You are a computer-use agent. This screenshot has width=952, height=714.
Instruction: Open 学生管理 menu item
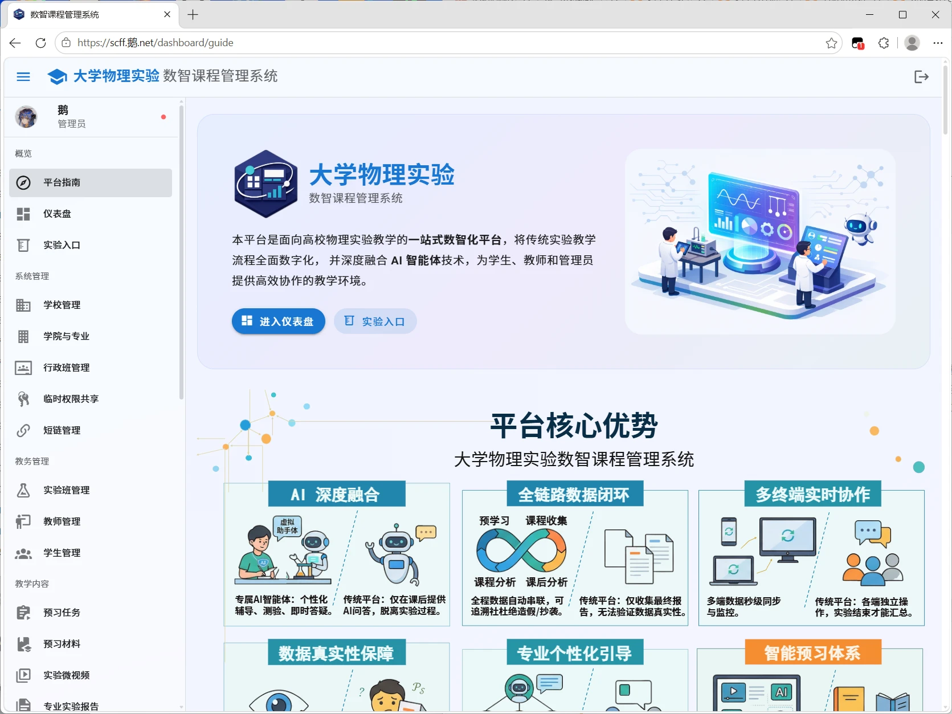click(91, 553)
